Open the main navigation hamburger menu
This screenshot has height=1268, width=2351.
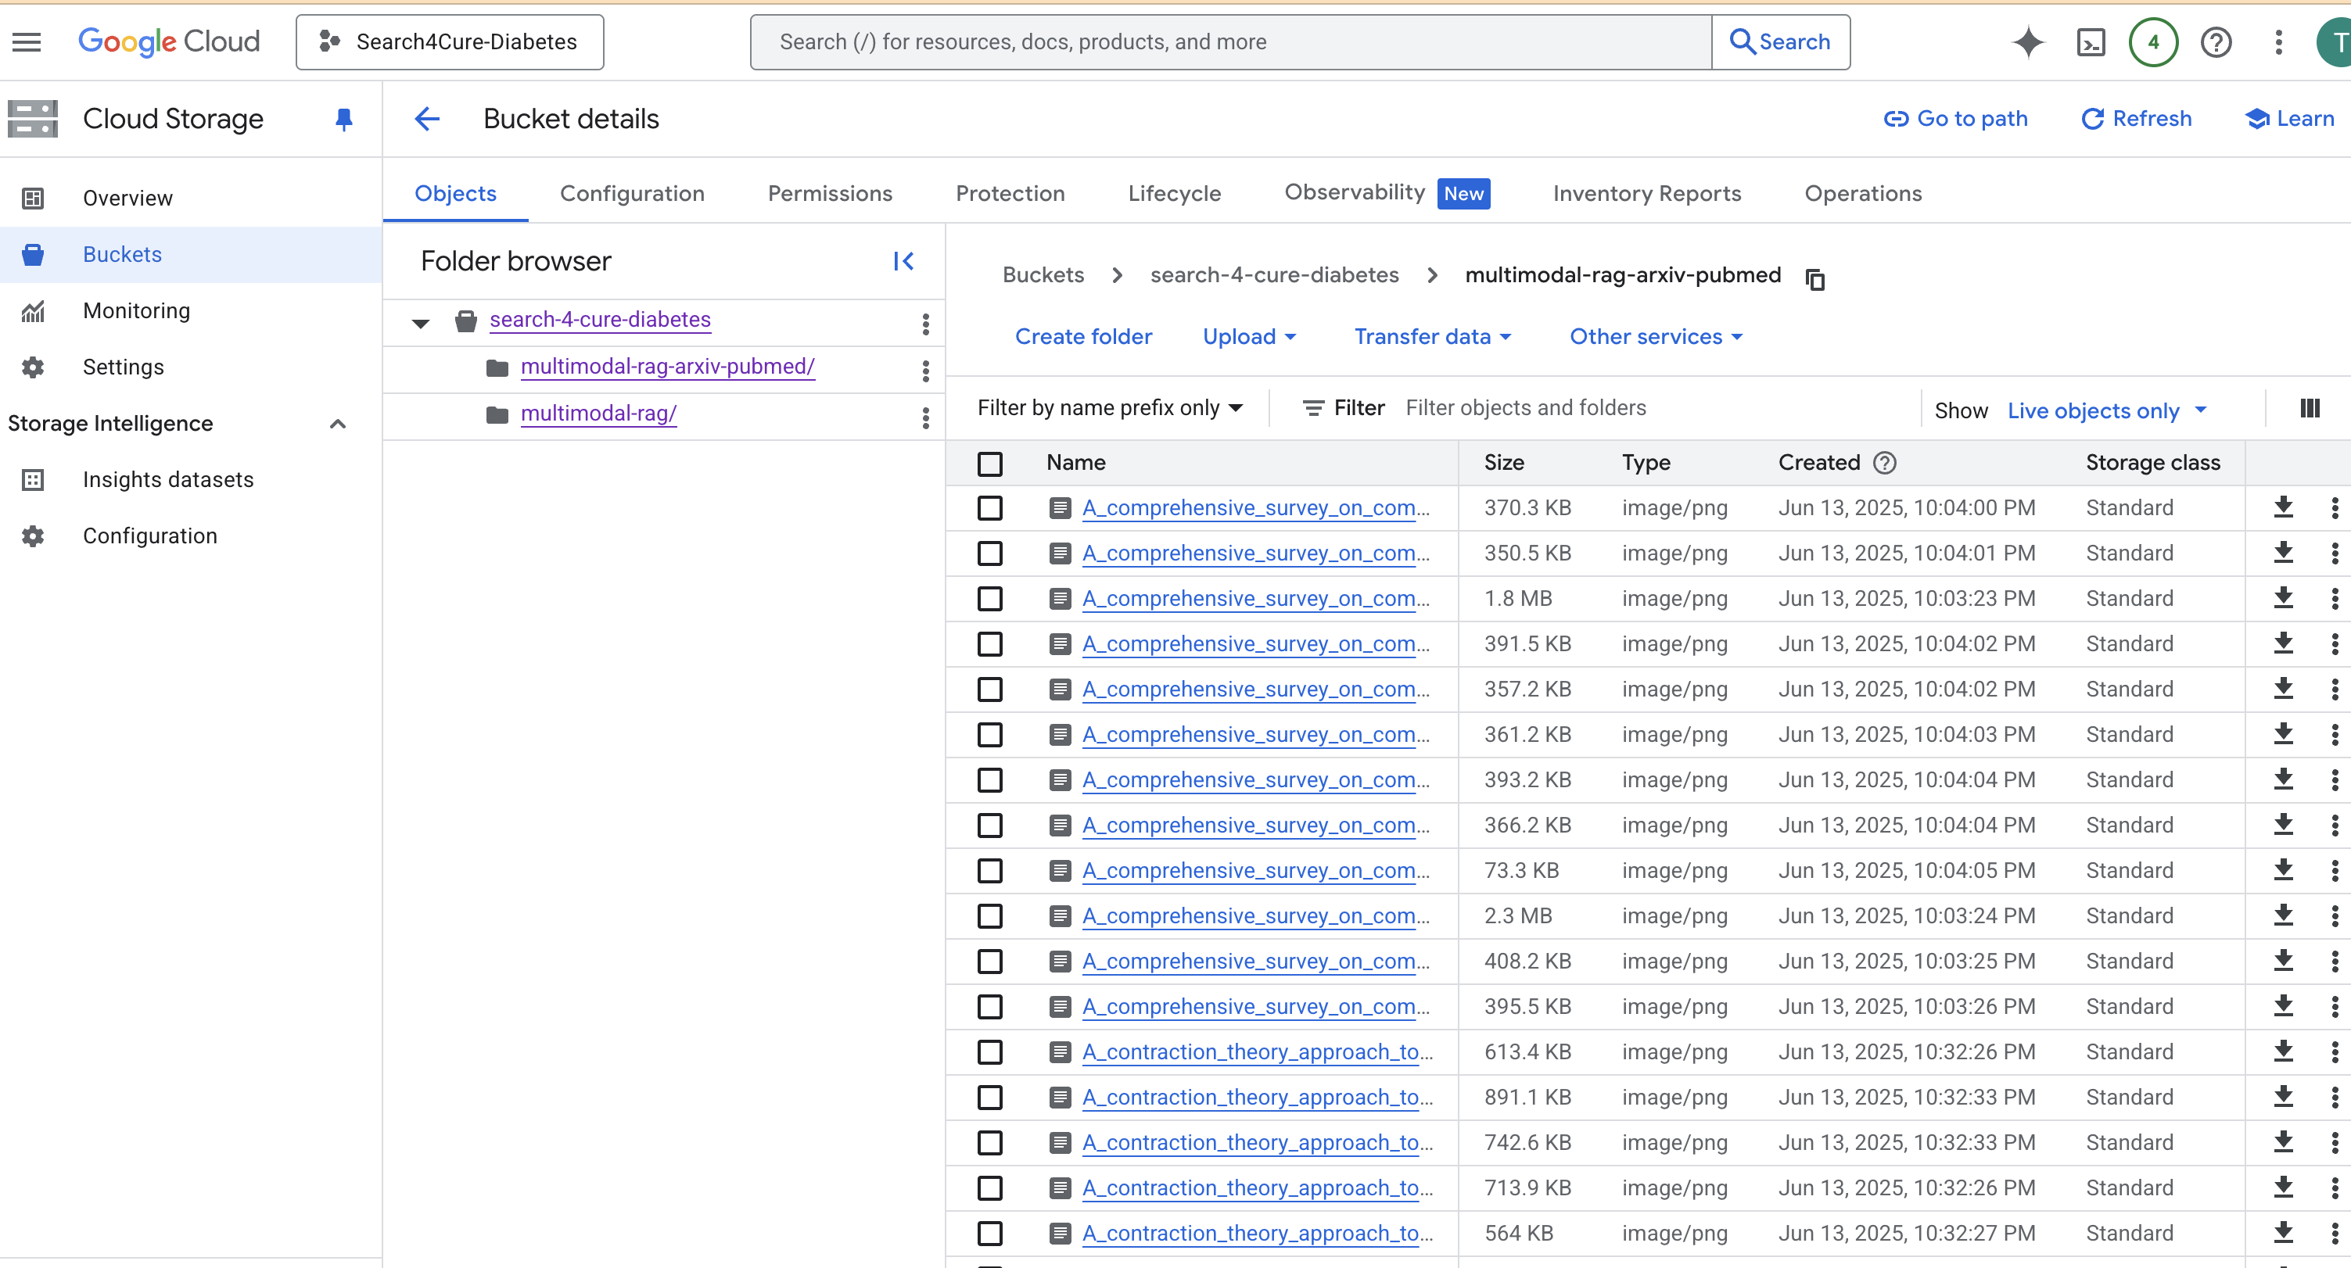(27, 42)
